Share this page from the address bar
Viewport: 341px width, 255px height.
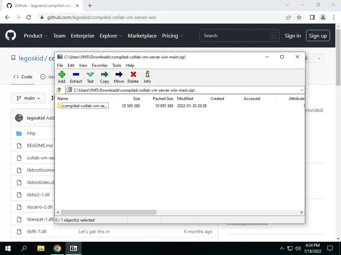click(288, 17)
